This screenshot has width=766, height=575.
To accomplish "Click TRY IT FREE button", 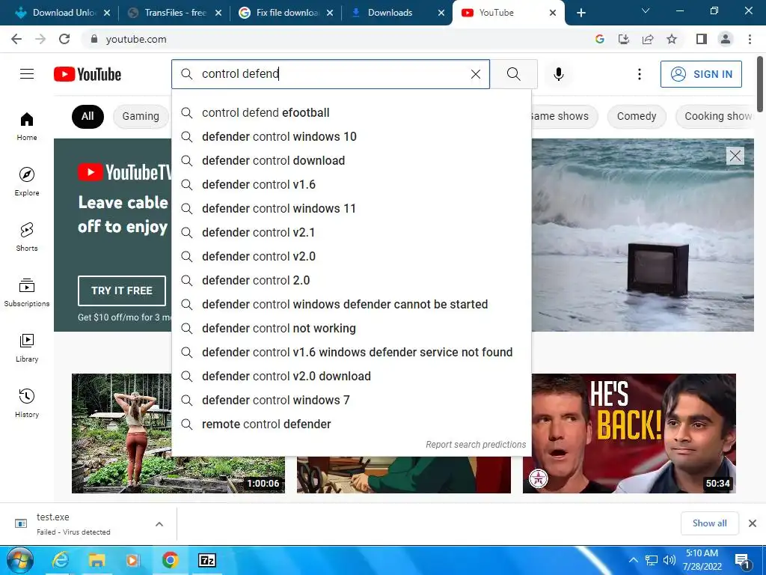I will [x=122, y=291].
